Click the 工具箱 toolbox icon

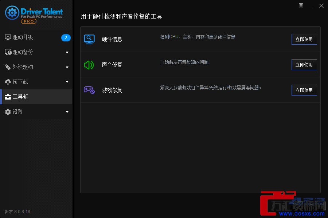point(8,97)
